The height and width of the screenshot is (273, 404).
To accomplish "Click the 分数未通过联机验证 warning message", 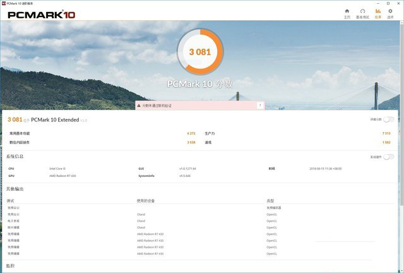I will (x=157, y=106).
